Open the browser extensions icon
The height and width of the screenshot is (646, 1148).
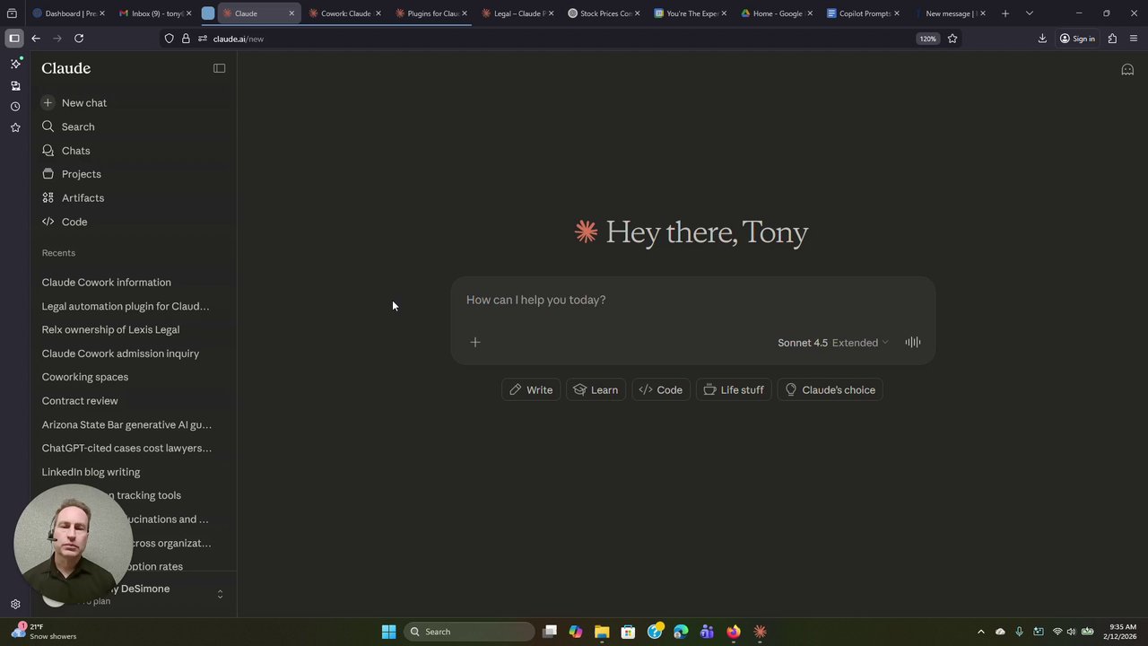pos(1112,39)
